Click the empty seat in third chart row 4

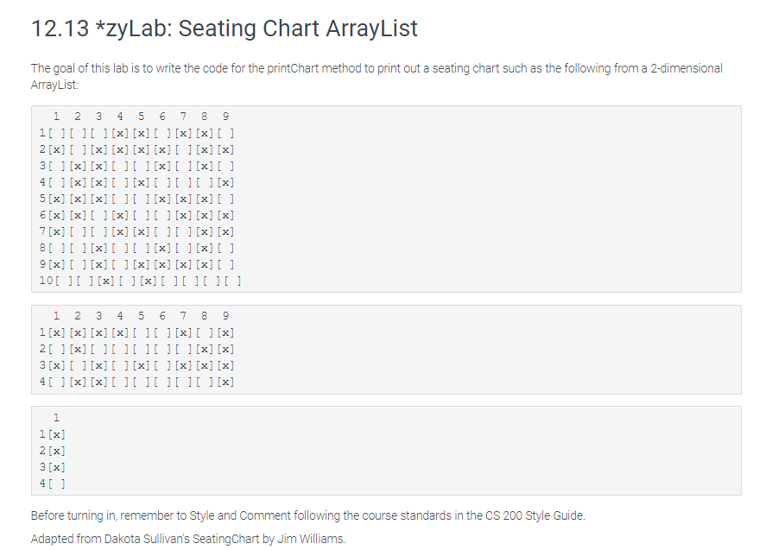57,484
